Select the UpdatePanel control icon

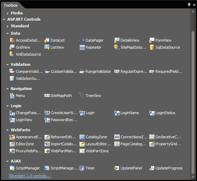coord(117,168)
